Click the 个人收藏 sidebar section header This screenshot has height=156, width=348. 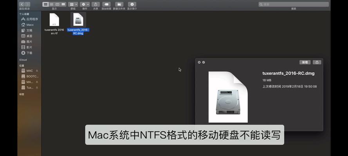click(24, 14)
